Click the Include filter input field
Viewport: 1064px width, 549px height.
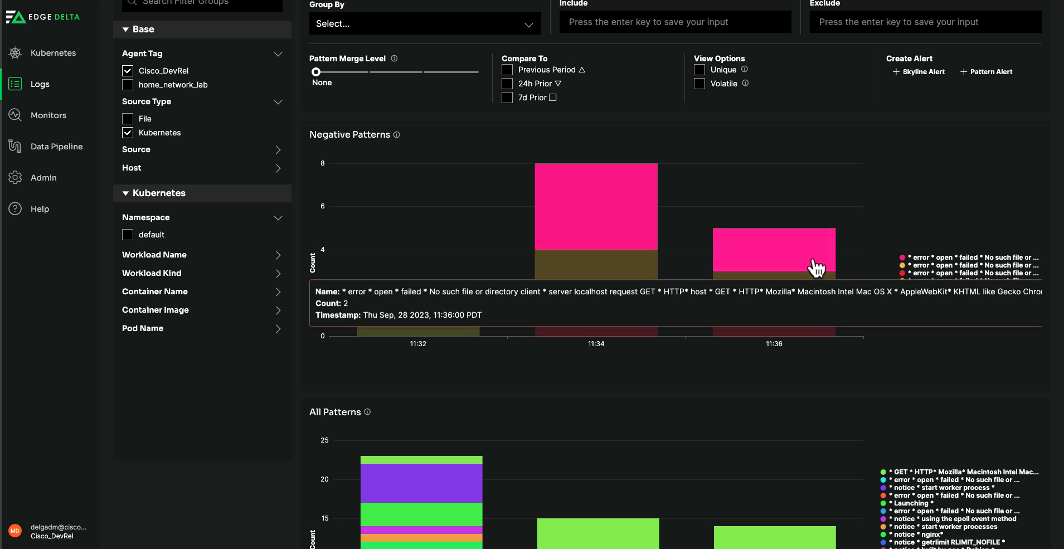click(675, 22)
